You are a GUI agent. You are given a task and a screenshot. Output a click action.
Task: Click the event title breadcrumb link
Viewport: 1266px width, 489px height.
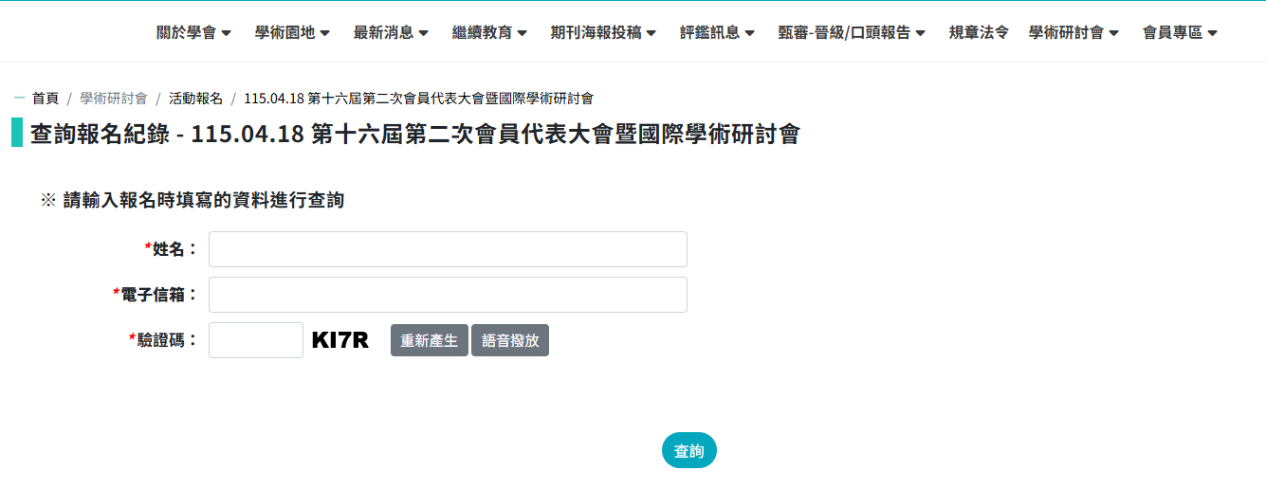pyautogui.click(x=418, y=99)
